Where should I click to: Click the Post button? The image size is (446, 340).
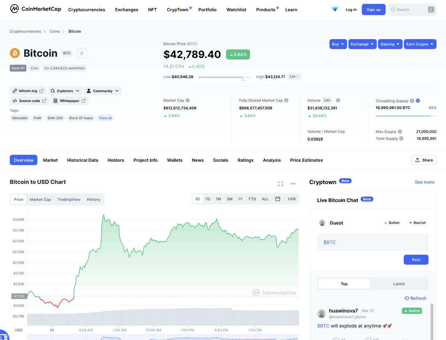coord(416,260)
